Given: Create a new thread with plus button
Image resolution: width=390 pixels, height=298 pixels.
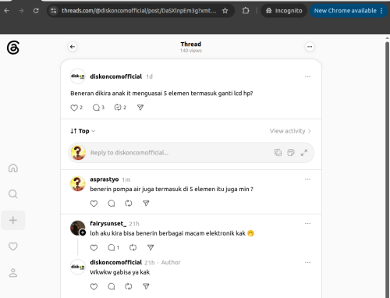Looking at the screenshot, I should [x=13, y=220].
